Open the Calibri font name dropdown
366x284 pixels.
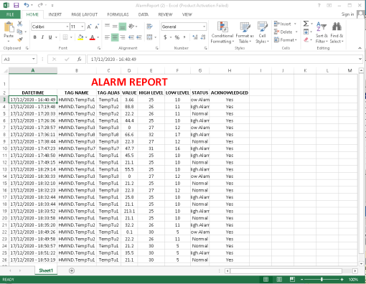point(67,27)
